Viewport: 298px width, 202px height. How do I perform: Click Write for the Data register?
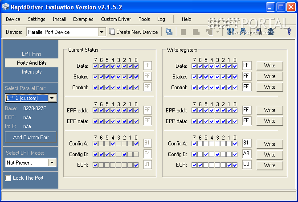pyautogui.click(x=269, y=66)
